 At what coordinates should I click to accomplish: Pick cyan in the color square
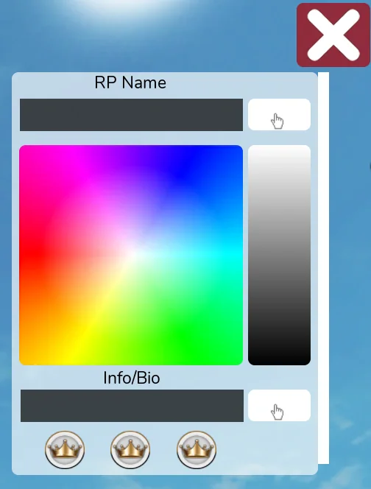pos(236,255)
